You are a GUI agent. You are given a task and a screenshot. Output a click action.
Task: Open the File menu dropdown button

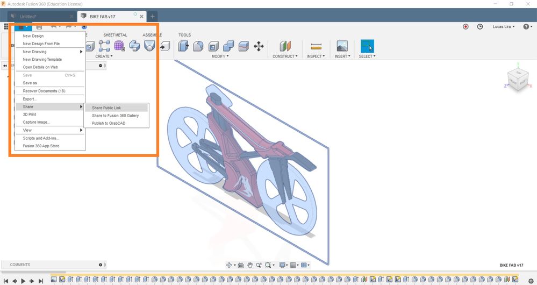coord(23,27)
